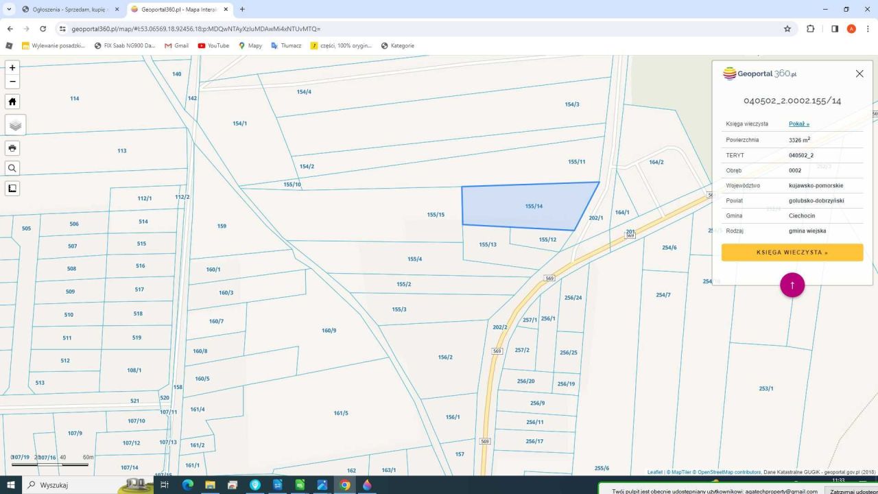Image resolution: width=878 pixels, height=494 pixels.
Task: Bookmark this page with star icon
Action: (787, 29)
